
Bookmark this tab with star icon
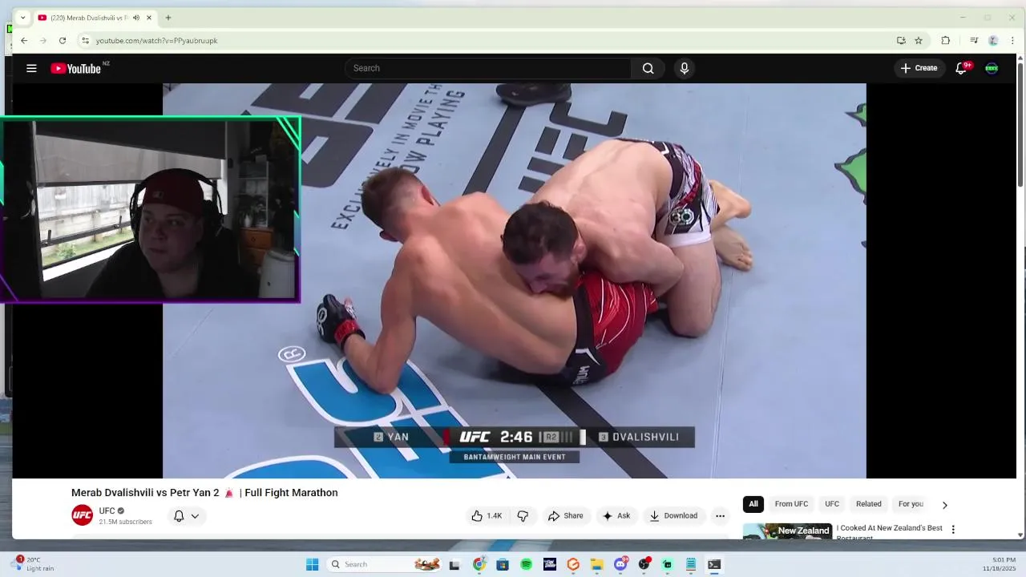point(919,40)
